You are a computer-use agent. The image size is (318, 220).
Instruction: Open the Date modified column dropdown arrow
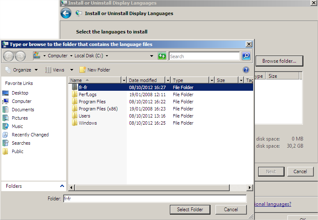click(x=168, y=80)
